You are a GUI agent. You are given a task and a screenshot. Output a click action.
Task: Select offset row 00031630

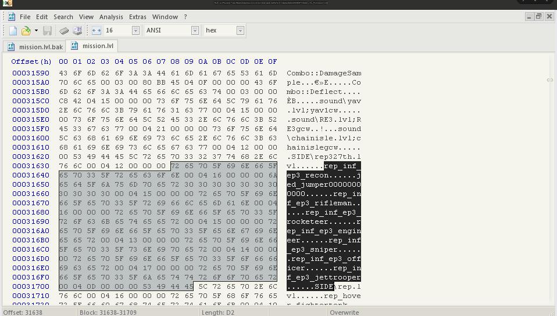click(x=31, y=166)
